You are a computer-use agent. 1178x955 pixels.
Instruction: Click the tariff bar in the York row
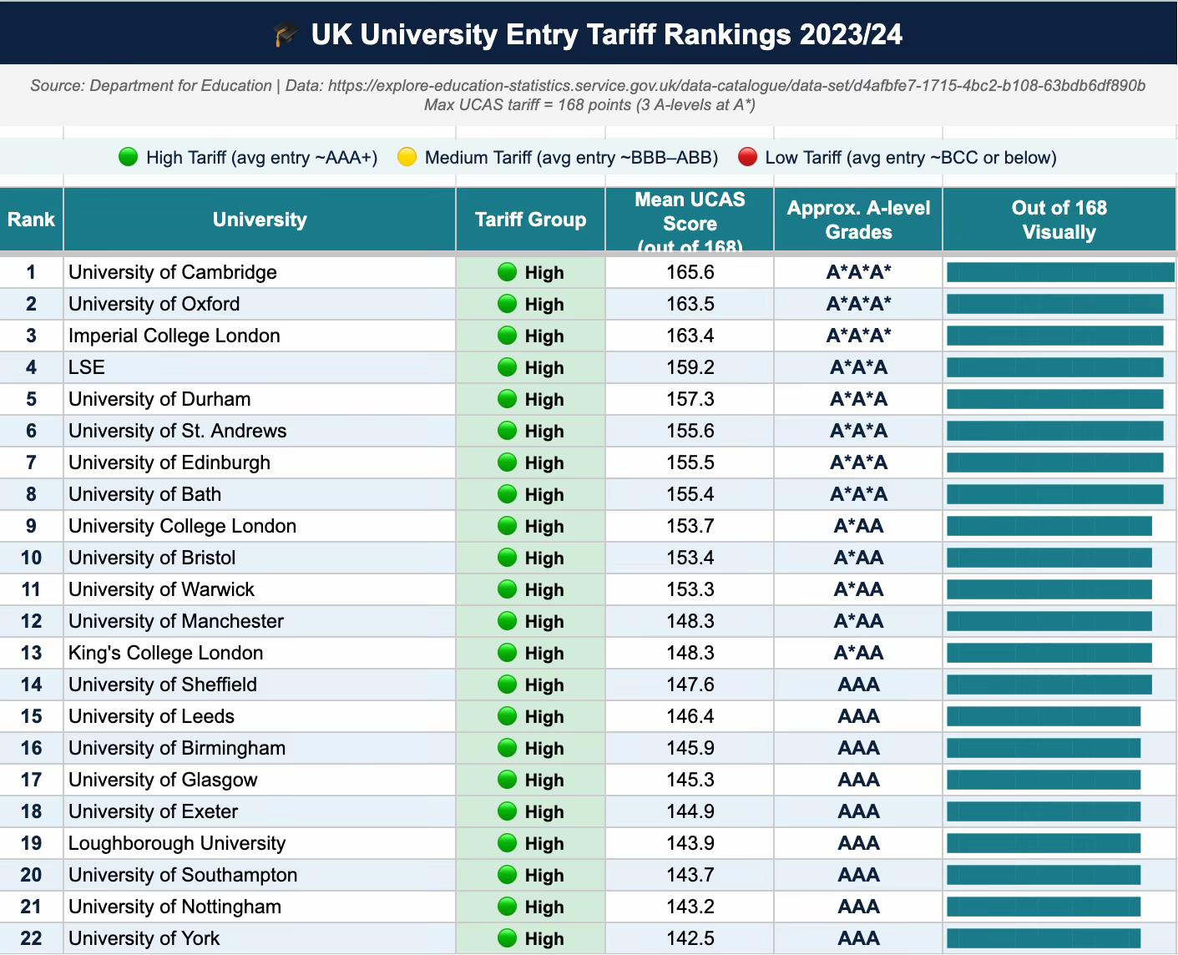tap(1044, 938)
